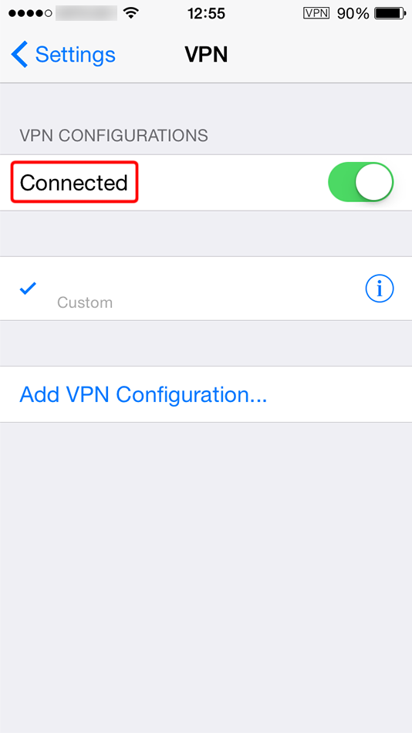
Task: Tap the VPN CONFIGURATIONS section header
Action: pyautogui.click(x=113, y=136)
